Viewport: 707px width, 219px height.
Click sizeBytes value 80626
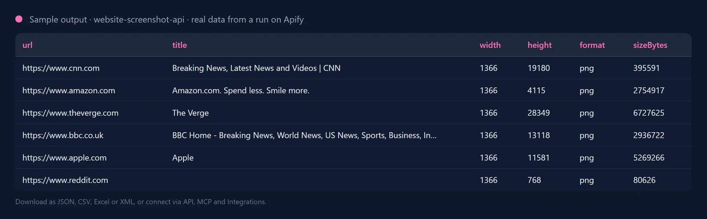click(x=645, y=180)
